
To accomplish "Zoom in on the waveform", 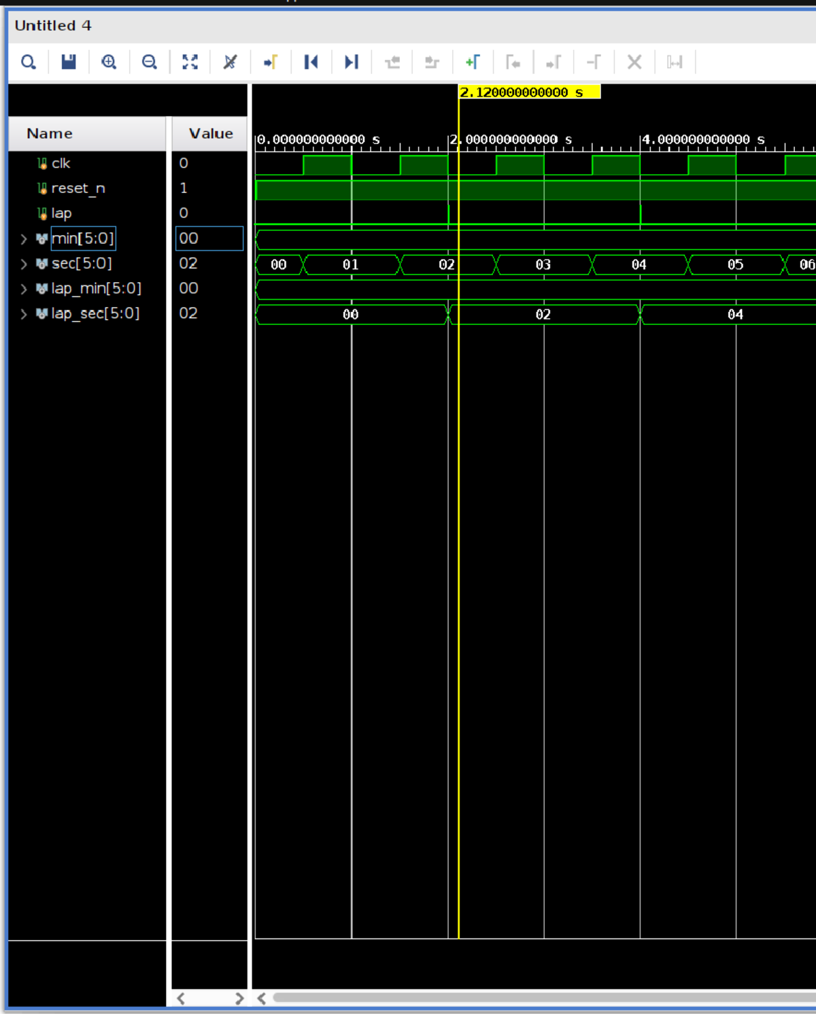I will click(x=109, y=63).
